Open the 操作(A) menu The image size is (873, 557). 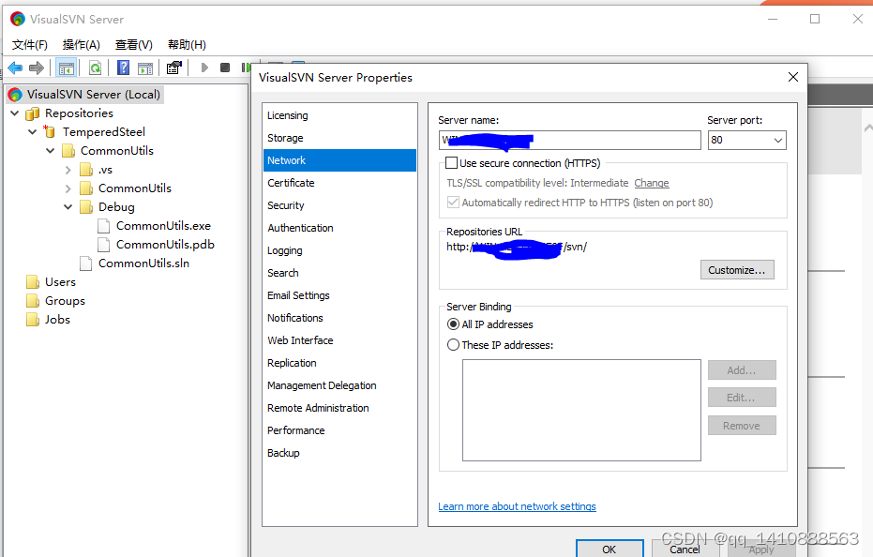point(82,45)
